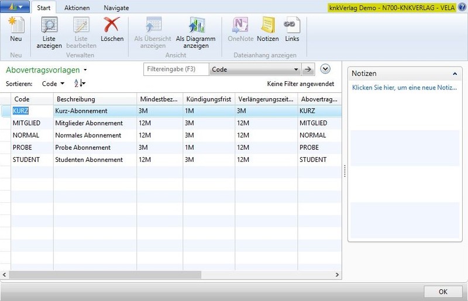Click the Code column header
This screenshot has width=468, height=301.
32,99
